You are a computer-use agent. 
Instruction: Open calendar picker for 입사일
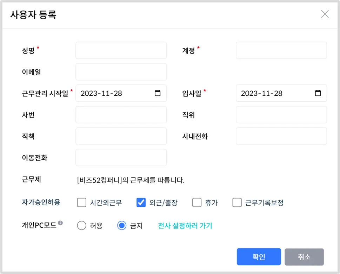click(x=318, y=93)
